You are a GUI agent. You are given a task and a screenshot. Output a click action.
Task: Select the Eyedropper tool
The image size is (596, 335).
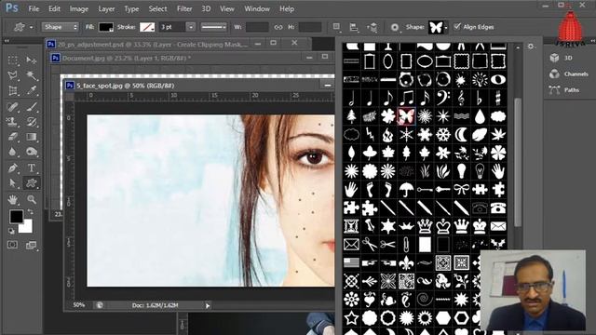click(31, 91)
